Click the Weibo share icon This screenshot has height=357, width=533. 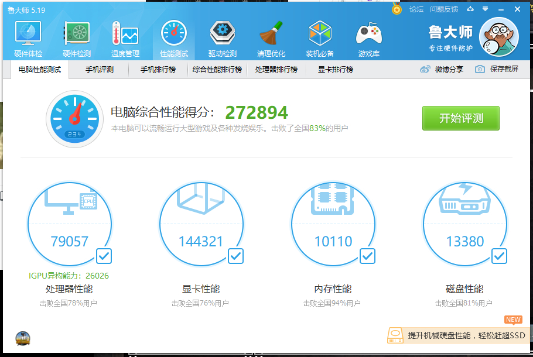tap(425, 69)
